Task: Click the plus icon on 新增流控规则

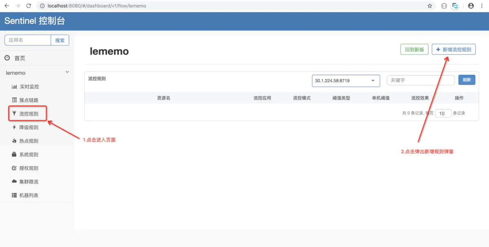Action: point(438,50)
